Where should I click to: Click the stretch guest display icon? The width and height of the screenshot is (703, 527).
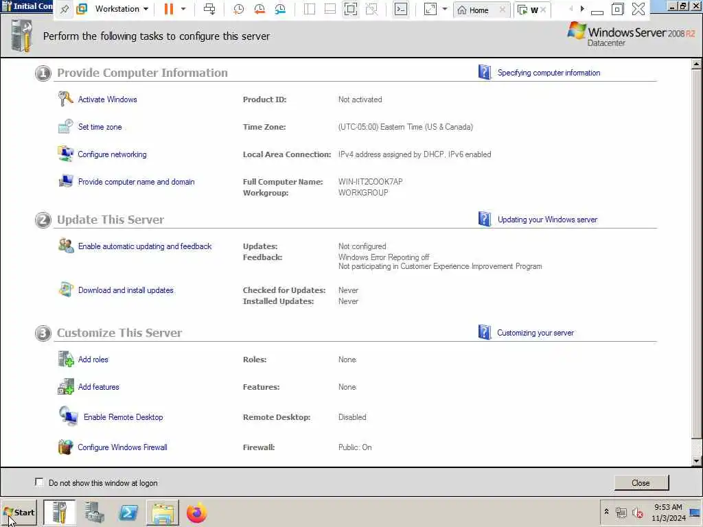(x=430, y=9)
